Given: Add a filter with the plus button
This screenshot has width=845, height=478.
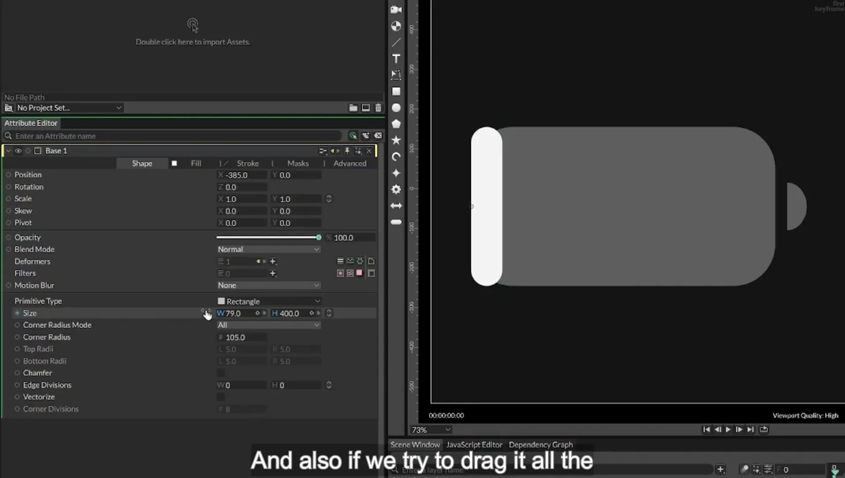Looking at the screenshot, I should [x=273, y=274].
